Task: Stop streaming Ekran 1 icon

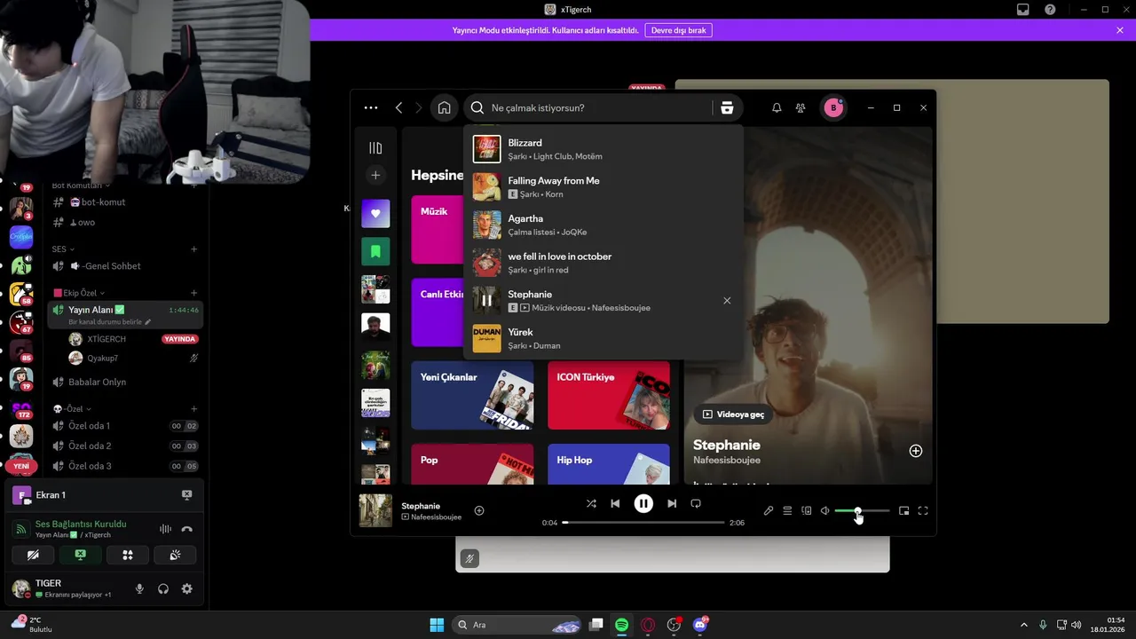Action: point(186,495)
